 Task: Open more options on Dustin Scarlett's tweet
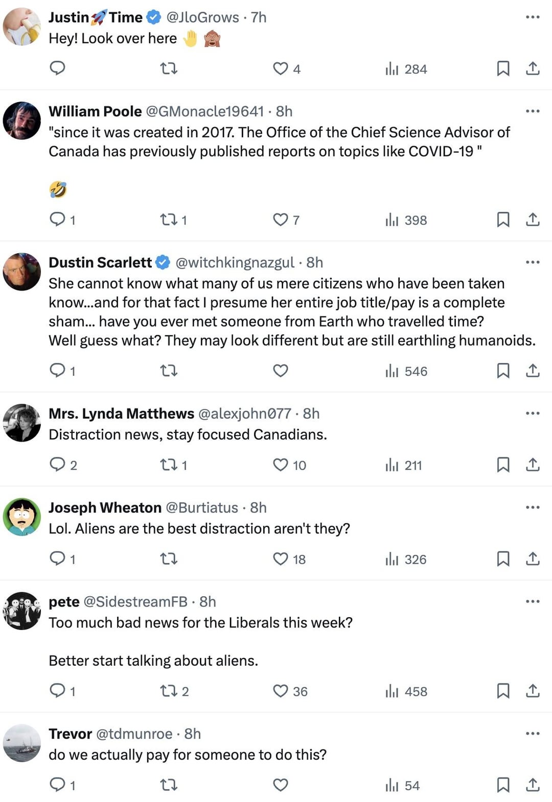[x=533, y=262]
